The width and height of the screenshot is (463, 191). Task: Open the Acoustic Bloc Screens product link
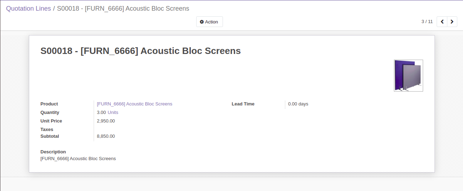pos(135,104)
